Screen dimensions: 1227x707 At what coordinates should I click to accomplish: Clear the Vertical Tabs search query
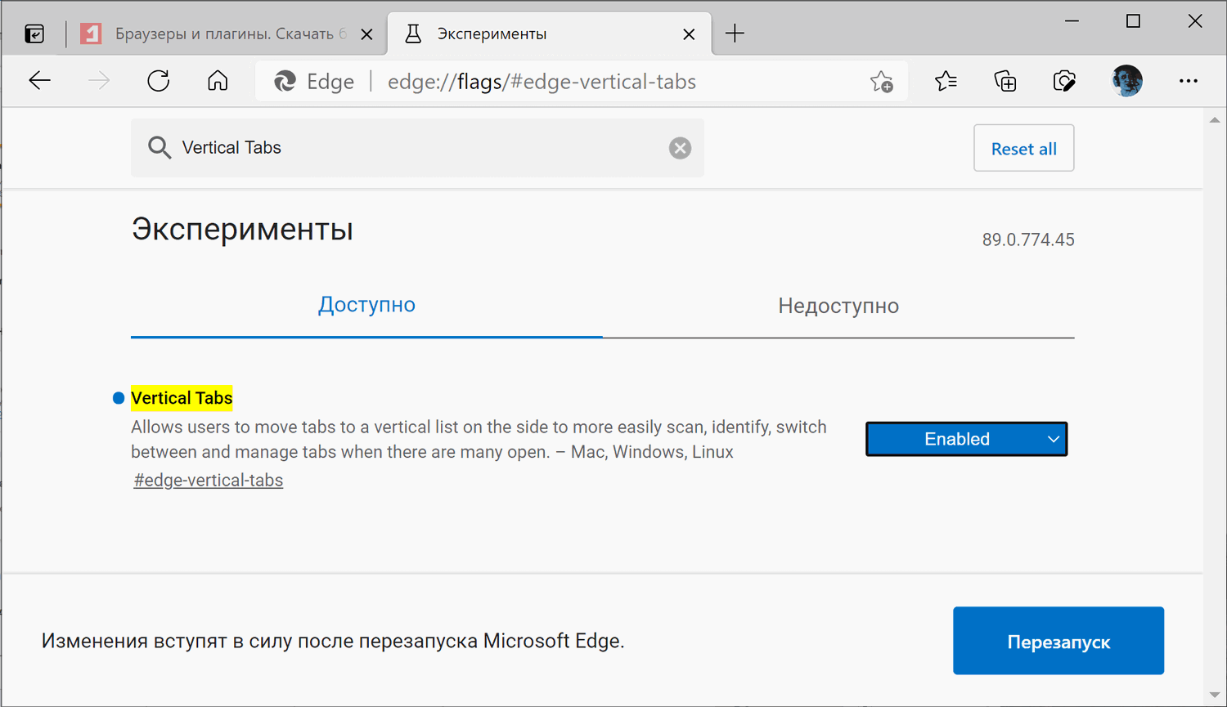[680, 148]
